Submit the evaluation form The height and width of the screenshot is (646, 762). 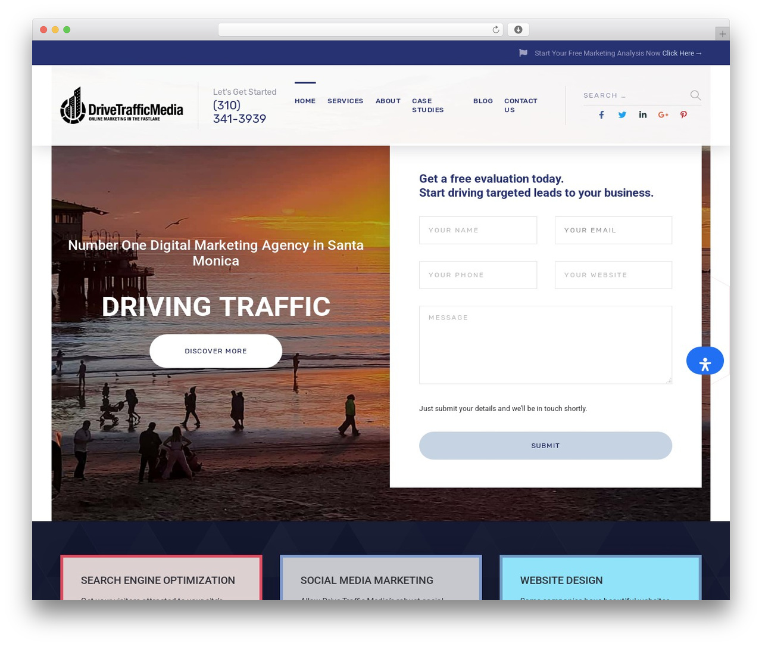545,446
